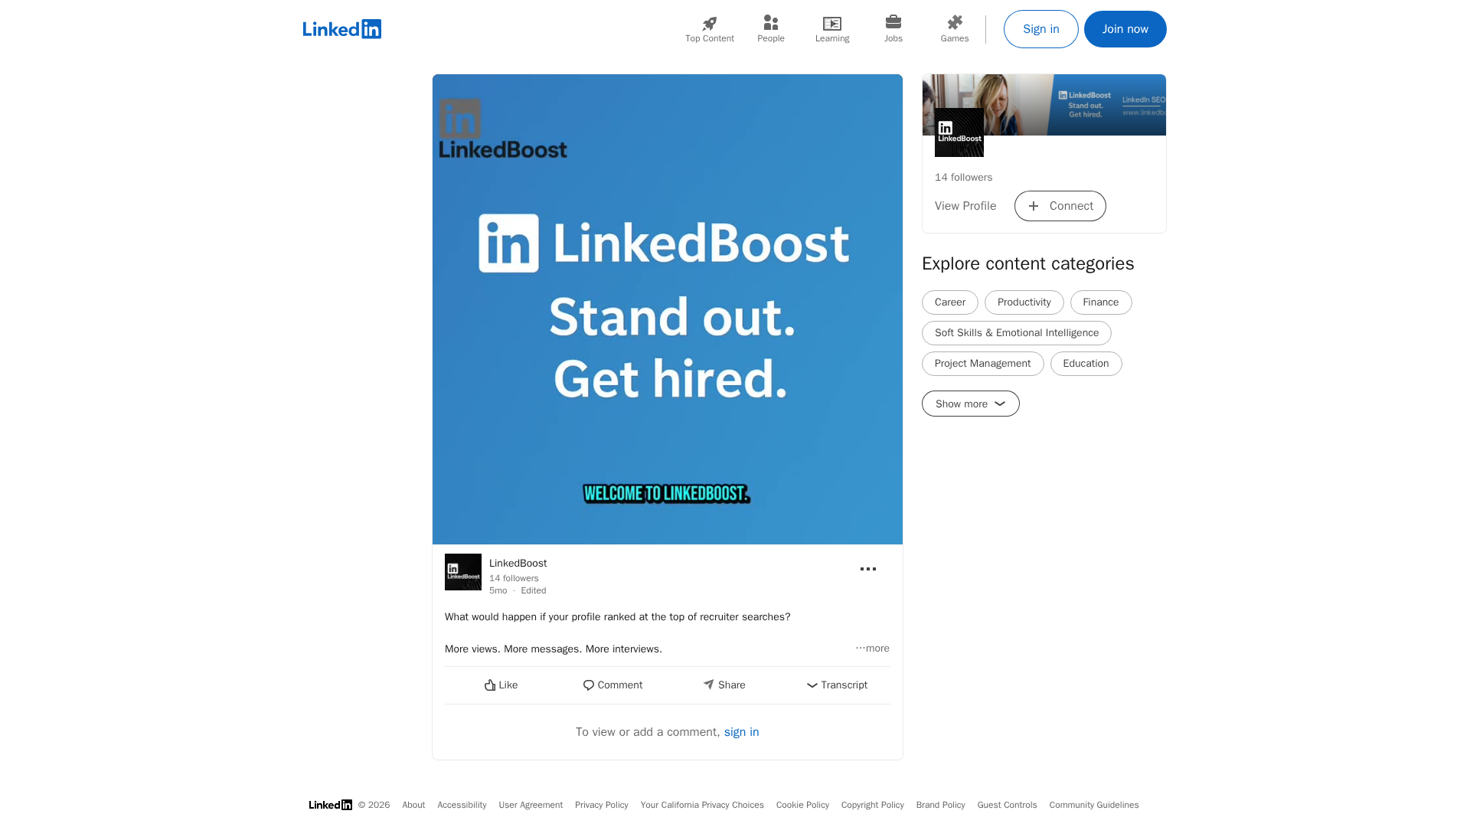Click the LinkedIn logo in header
1470x827 pixels.
(341, 29)
